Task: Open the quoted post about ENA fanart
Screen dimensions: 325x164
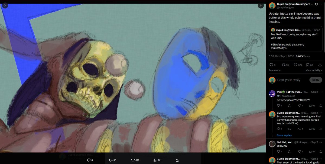Action: pos(295,39)
